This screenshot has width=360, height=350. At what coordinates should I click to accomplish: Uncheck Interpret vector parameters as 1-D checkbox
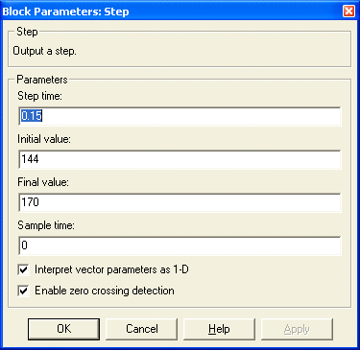coord(24,269)
